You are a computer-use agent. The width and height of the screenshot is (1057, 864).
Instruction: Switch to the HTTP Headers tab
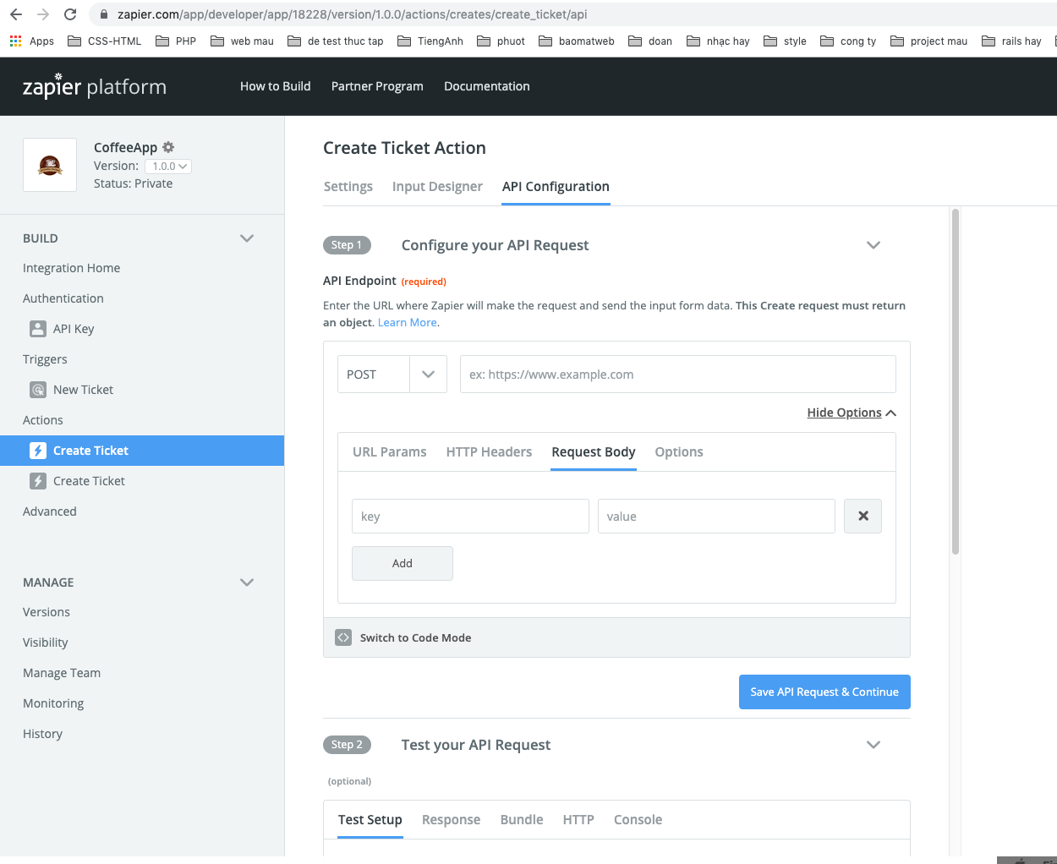coord(489,452)
